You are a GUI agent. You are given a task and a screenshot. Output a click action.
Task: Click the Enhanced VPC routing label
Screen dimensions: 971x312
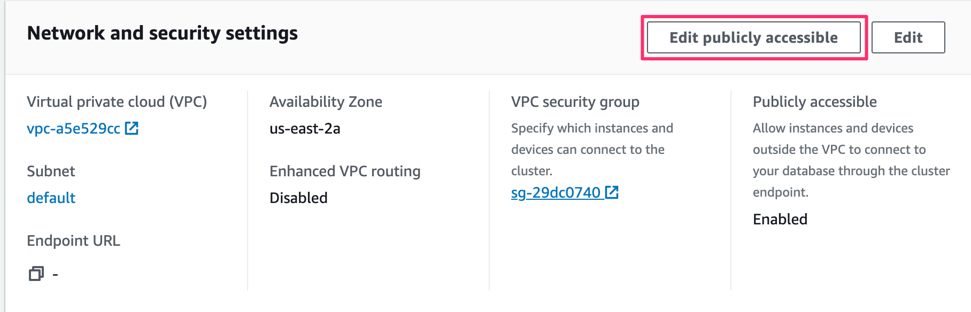pyautogui.click(x=345, y=171)
